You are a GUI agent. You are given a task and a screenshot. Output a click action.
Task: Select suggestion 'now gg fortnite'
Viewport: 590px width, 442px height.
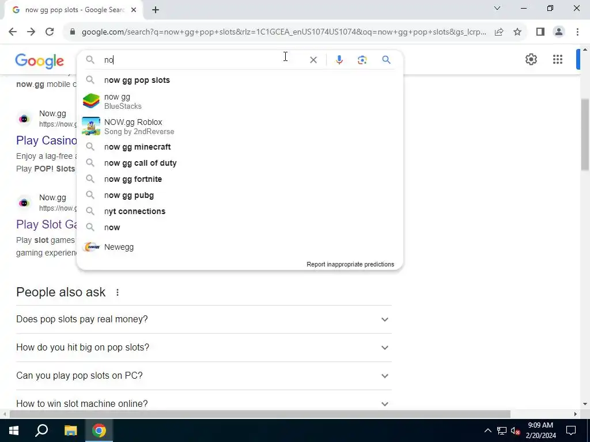pos(240,180)
